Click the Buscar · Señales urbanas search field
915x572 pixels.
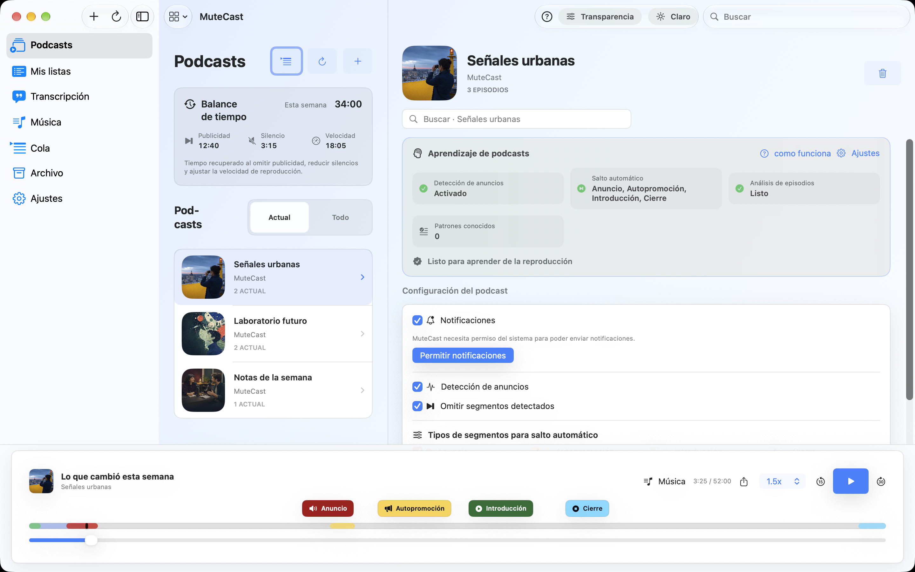tap(516, 119)
